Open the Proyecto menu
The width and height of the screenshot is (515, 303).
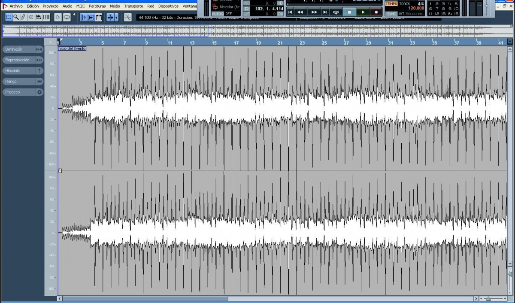click(x=51, y=6)
